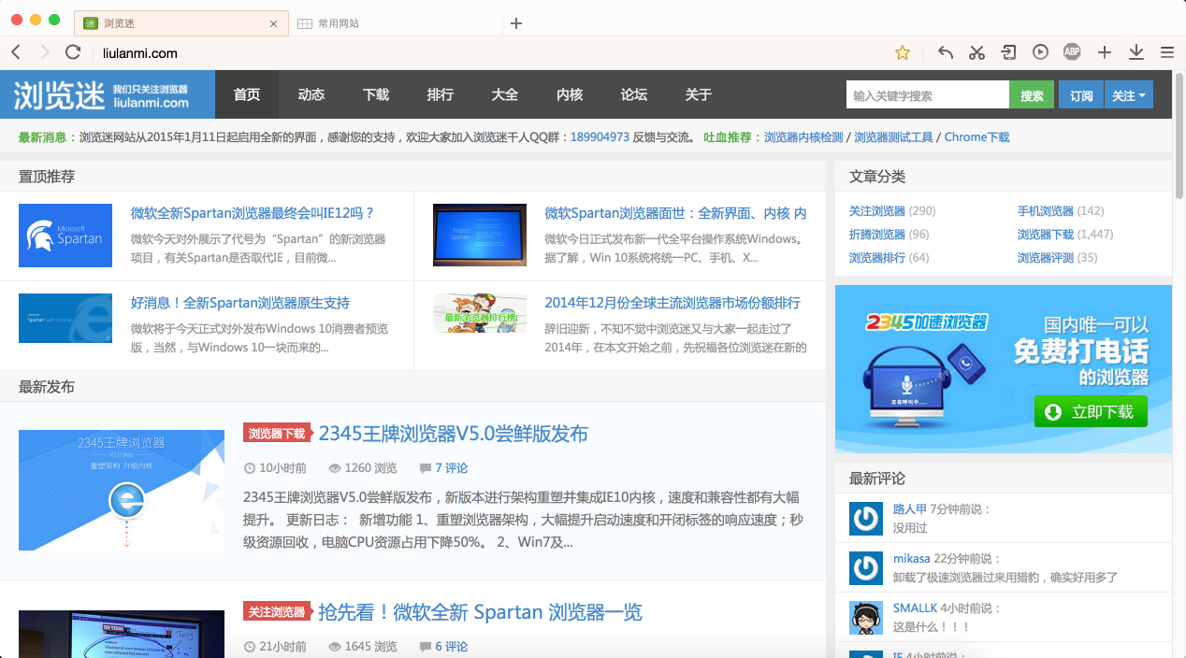Open the downloads arrow icon

(1136, 52)
